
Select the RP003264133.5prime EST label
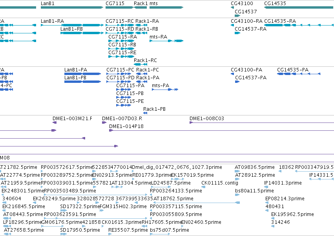pyautogui.click(x=176, y=191)
